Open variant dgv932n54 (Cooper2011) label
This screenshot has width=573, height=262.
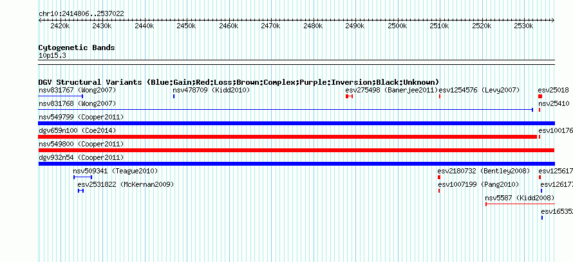81,157
